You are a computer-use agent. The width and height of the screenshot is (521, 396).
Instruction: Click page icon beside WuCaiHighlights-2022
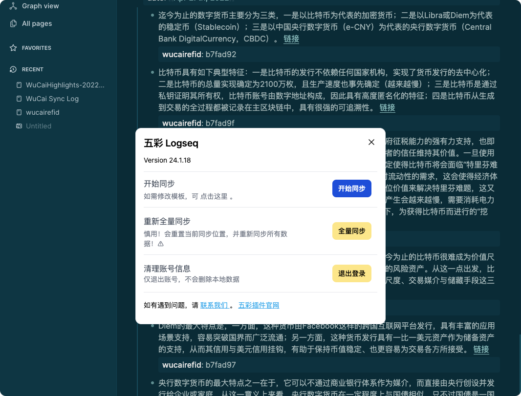click(19, 85)
